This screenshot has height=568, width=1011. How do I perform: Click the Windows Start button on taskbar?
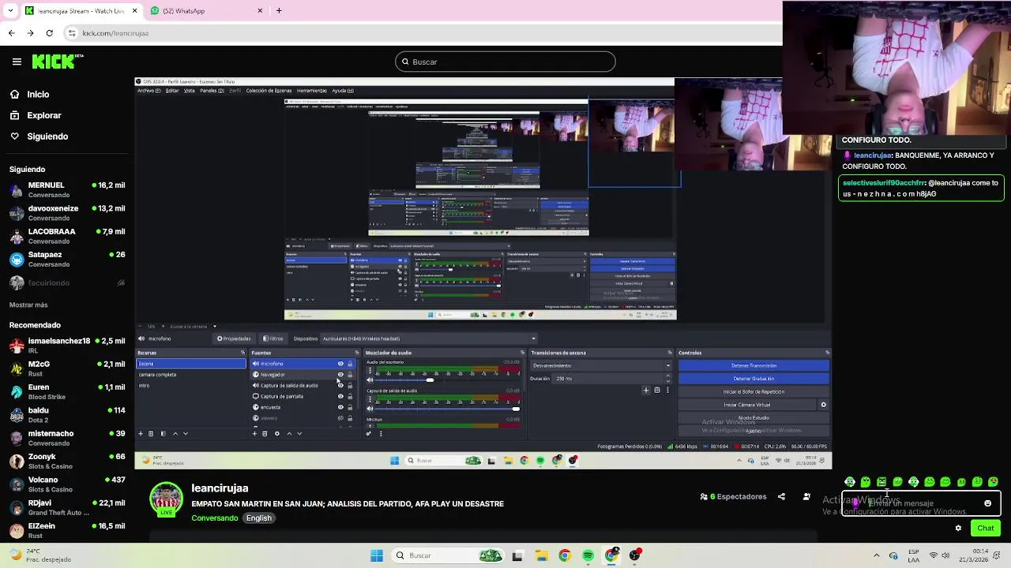pyautogui.click(x=377, y=555)
